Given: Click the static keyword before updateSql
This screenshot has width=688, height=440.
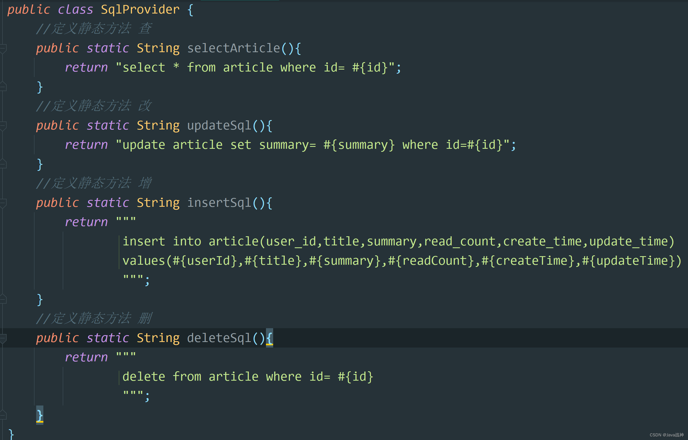Looking at the screenshot, I should pyautogui.click(x=108, y=125).
